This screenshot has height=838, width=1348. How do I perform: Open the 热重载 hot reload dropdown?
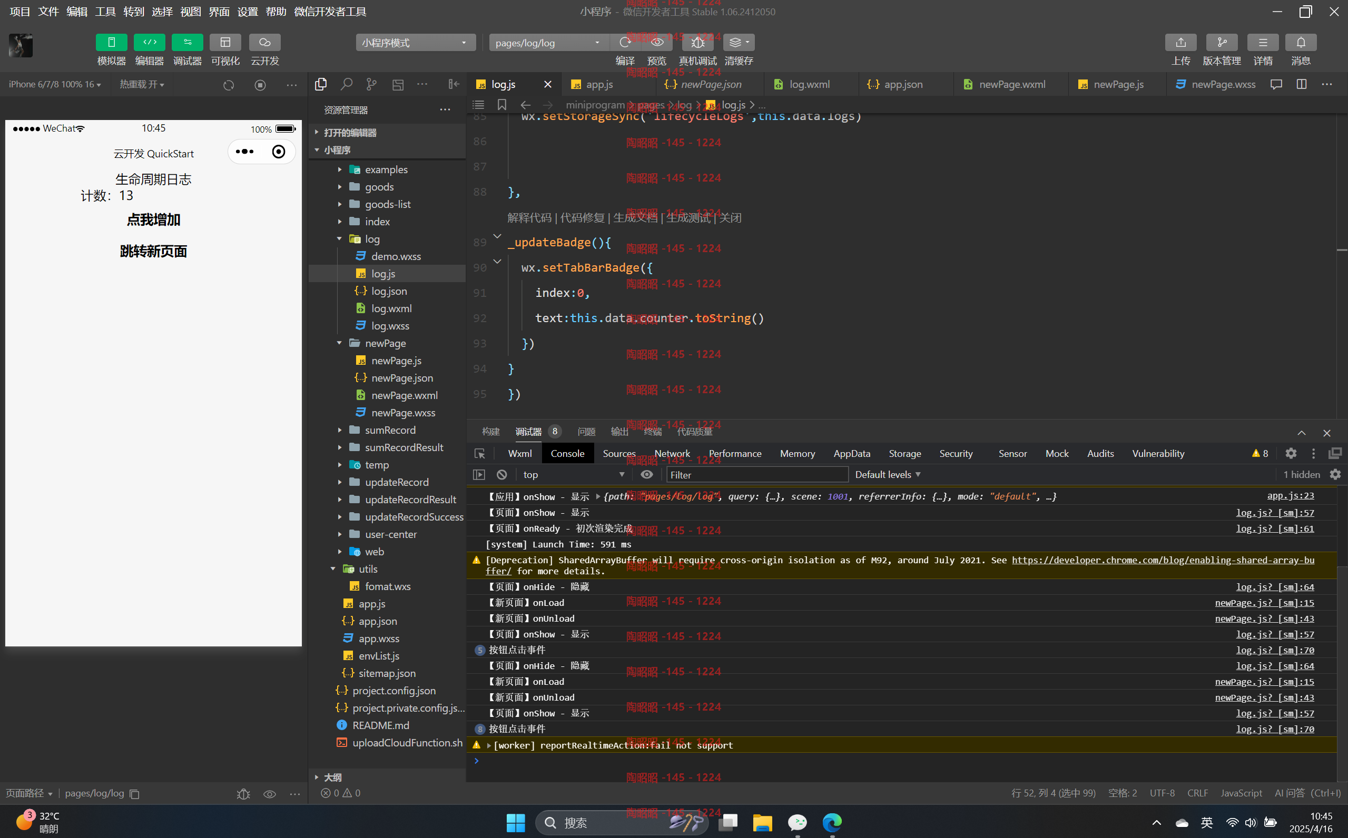pos(142,84)
